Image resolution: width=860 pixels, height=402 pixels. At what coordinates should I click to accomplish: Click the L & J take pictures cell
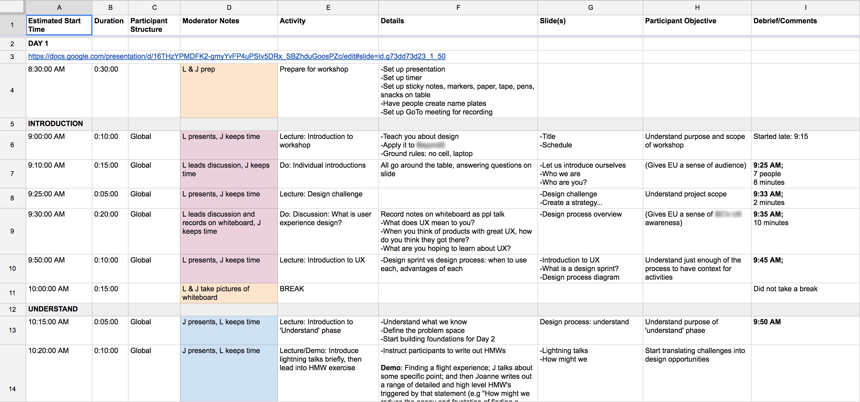coord(229,293)
